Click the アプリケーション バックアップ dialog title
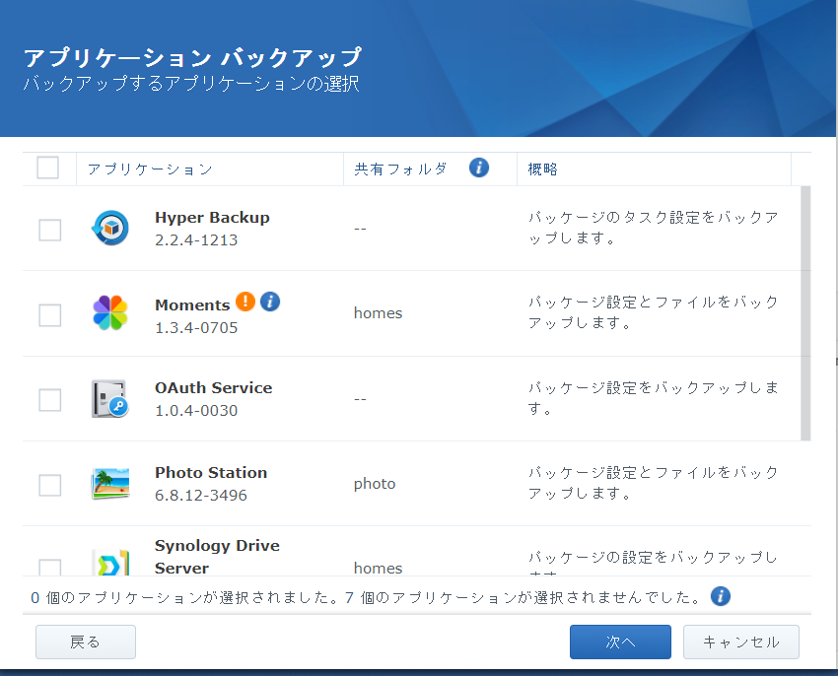This screenshot has width=838, height=676. pos(193,58)
